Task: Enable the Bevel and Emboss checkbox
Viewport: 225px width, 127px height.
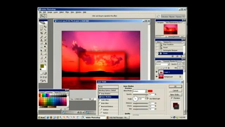Action: click(x=100, y=107)
